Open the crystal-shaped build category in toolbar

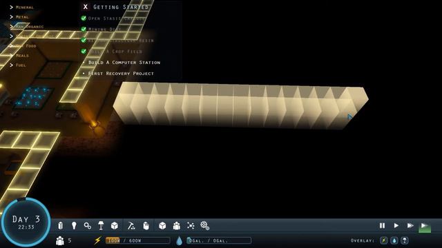60,226
